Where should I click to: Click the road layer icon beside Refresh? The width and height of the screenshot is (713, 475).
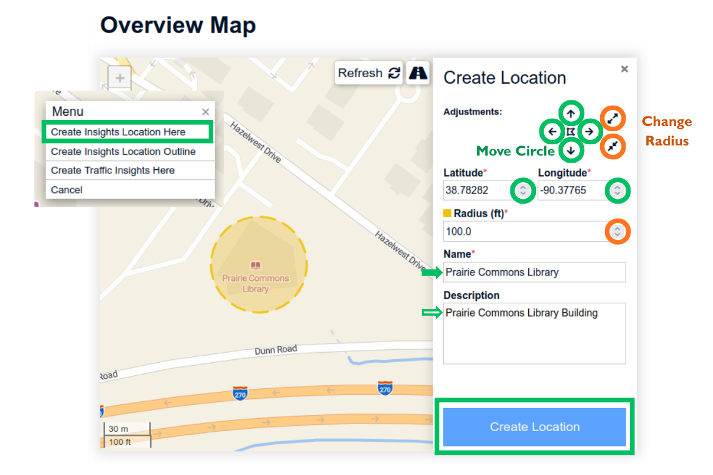[418, 72]
